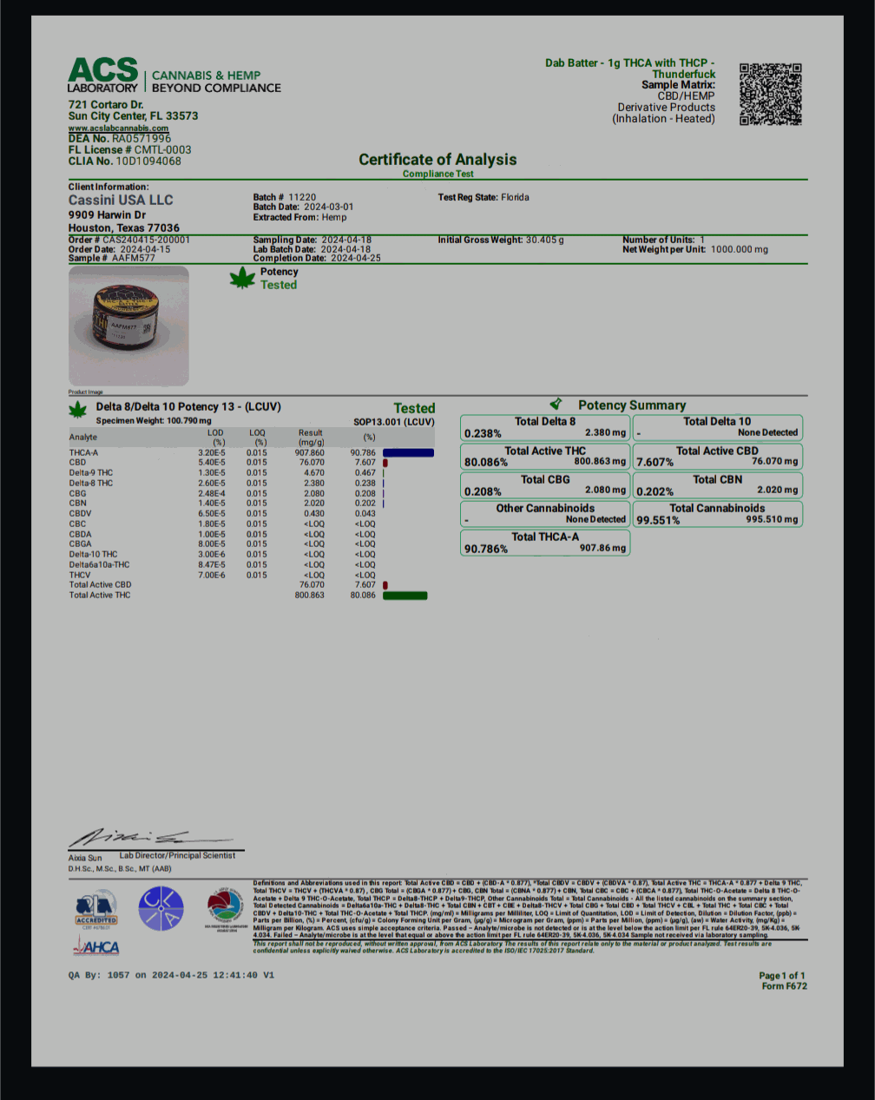Click the 907.860 result value for THCA-A

310,452
